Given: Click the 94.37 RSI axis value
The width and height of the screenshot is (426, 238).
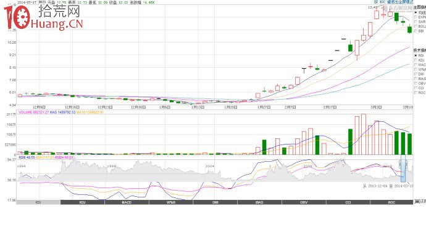Looking at the screenshot, I should pos(12,160).
